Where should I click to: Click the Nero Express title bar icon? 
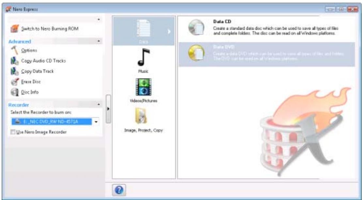tap(8, 9)
